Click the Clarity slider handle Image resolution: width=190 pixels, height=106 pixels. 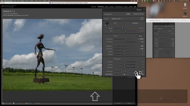125,65
